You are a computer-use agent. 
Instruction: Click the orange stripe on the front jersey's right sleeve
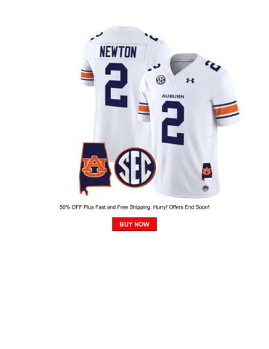point(227,111)
